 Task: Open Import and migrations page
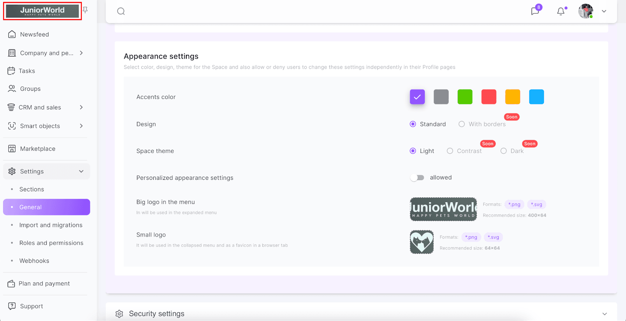(51, 225)
